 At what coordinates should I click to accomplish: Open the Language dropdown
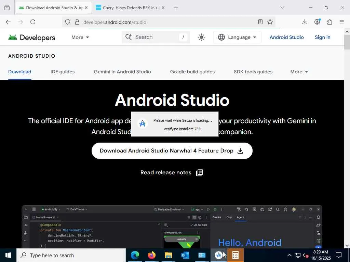(237, 37)
